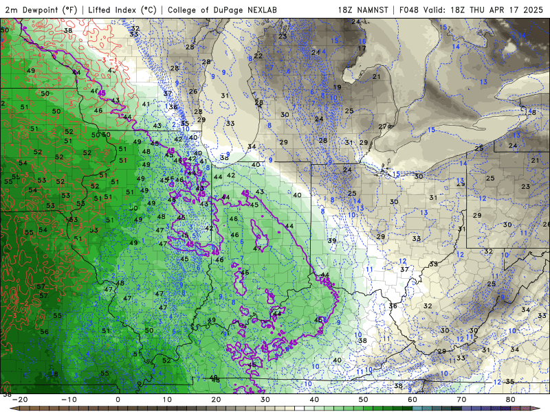Click the '30' color scale label below the map
Screen dimensions: 550x412
265,400
